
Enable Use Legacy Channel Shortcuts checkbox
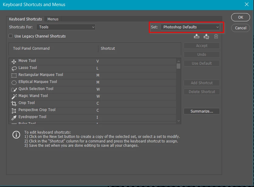11,36
